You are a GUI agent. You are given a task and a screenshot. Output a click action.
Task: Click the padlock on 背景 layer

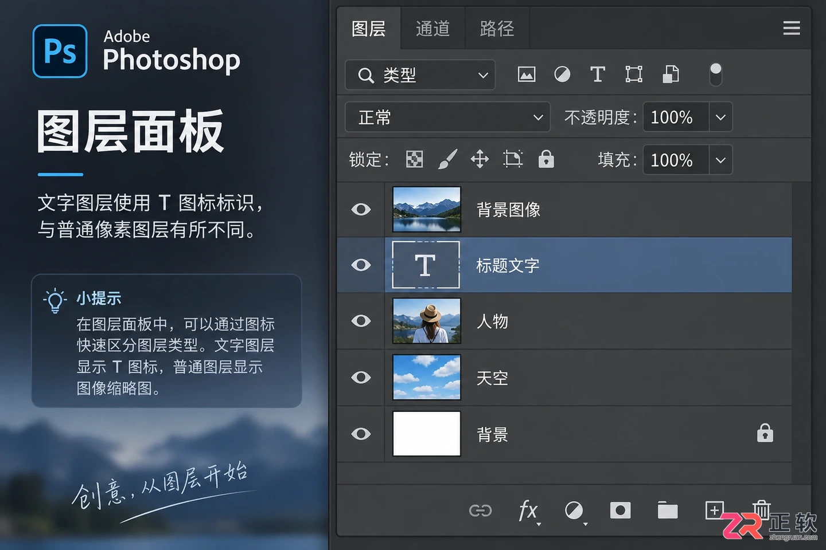pos(765,433)
